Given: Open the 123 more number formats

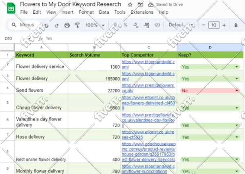Looking at the screenshot, I should (x=157, y=25).
